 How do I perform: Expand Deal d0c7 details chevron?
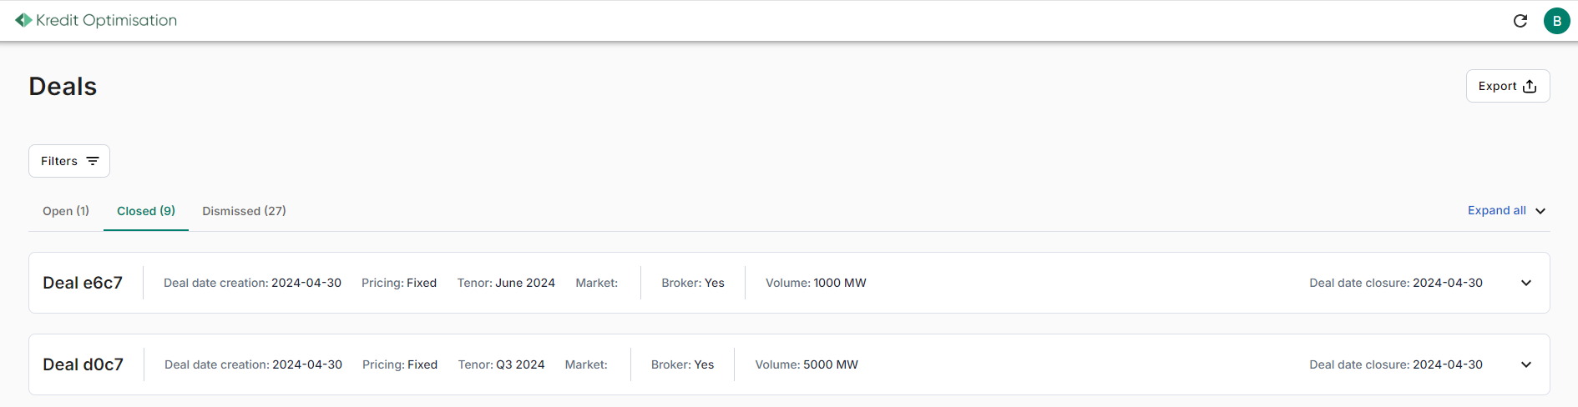click(x=1526, y=364)
